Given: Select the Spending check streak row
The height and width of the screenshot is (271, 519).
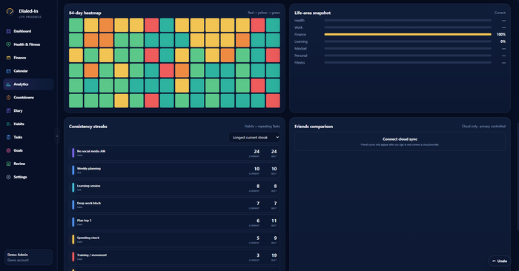Looking at the screenshot, I should pos(174,239).
